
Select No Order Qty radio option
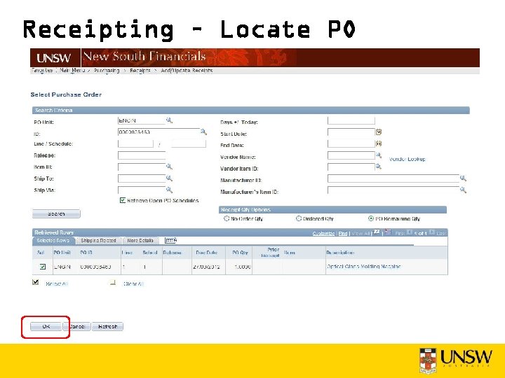coord(227,218)
